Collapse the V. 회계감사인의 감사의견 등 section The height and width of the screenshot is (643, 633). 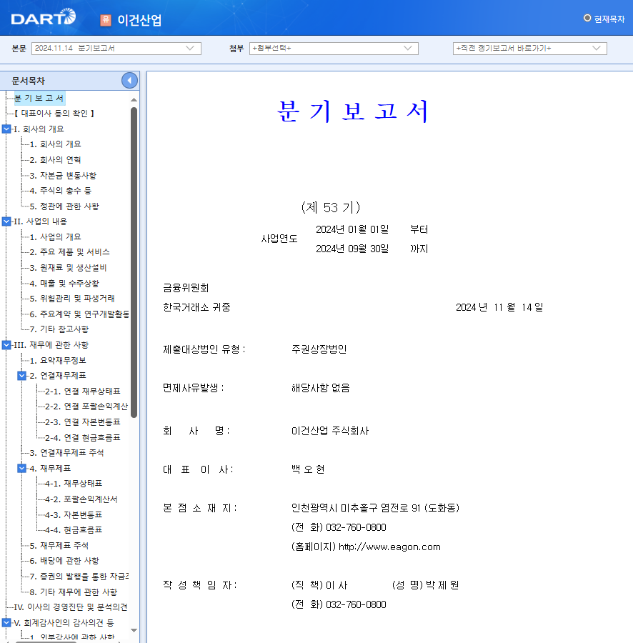(x=6, y=622)
